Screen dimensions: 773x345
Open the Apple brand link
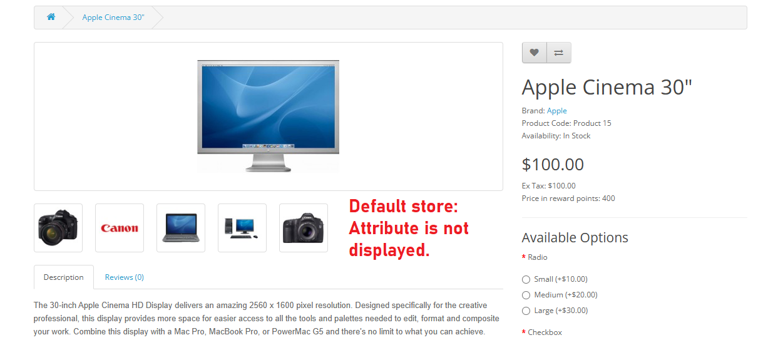coord(557,111)
